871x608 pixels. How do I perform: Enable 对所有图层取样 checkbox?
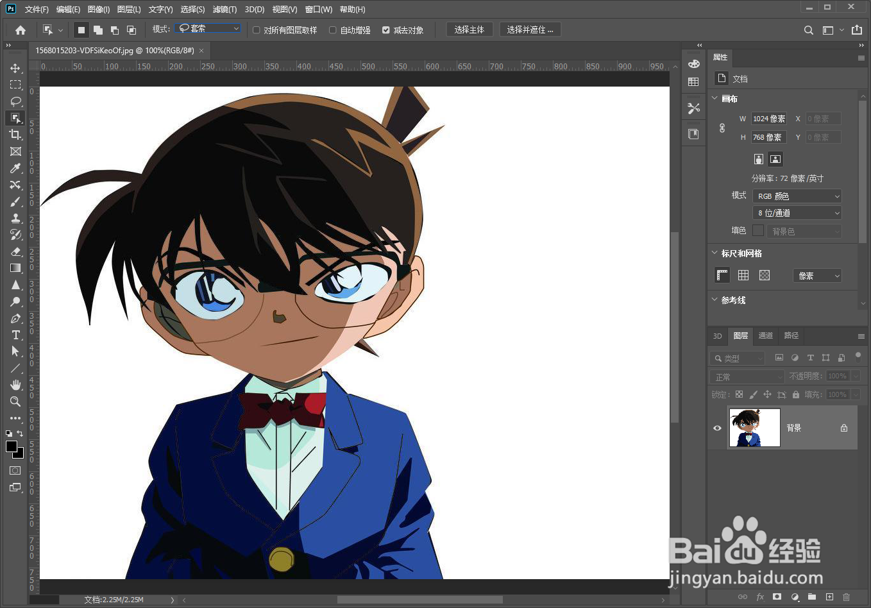(257, 30)
